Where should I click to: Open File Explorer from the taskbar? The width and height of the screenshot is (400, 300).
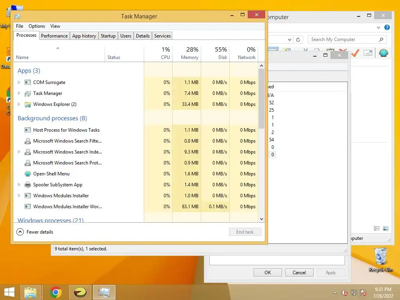pos(30,292)
